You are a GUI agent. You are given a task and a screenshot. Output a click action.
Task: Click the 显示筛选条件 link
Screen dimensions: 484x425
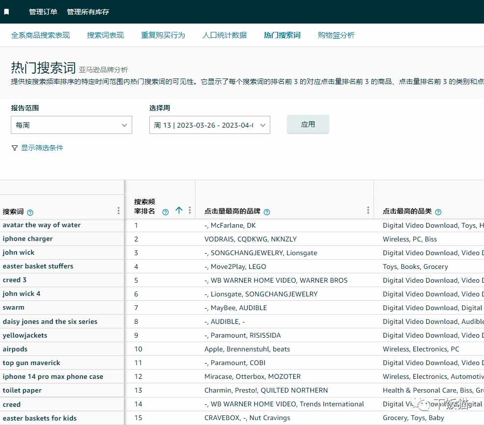[x=42, y=148]
